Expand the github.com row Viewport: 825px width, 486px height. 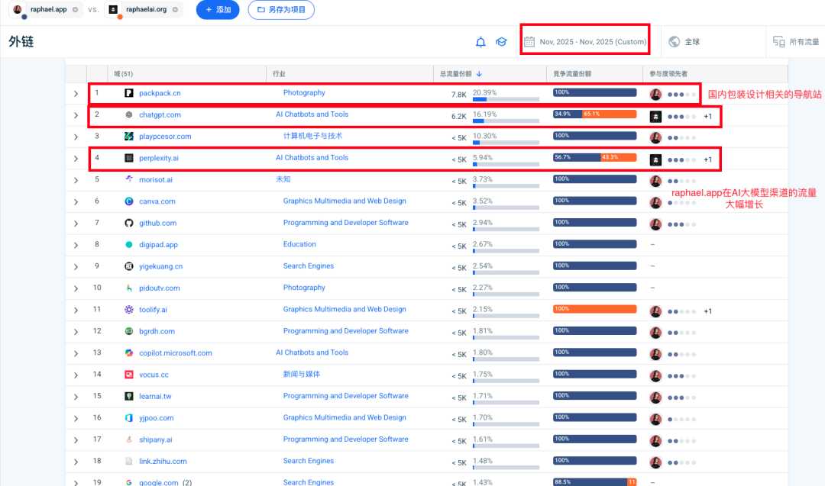pos(76,224)
